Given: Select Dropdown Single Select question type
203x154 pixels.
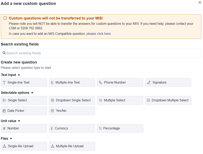Looking at the screenshot, I should 72,100.
